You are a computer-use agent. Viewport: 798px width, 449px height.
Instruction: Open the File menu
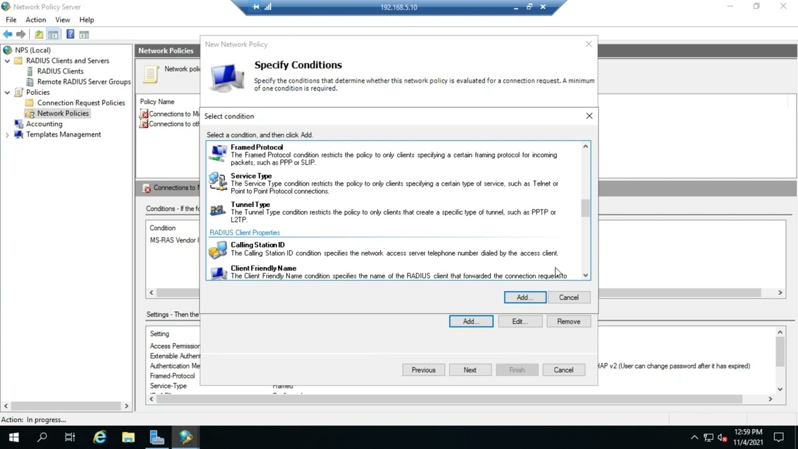(11, 20)
